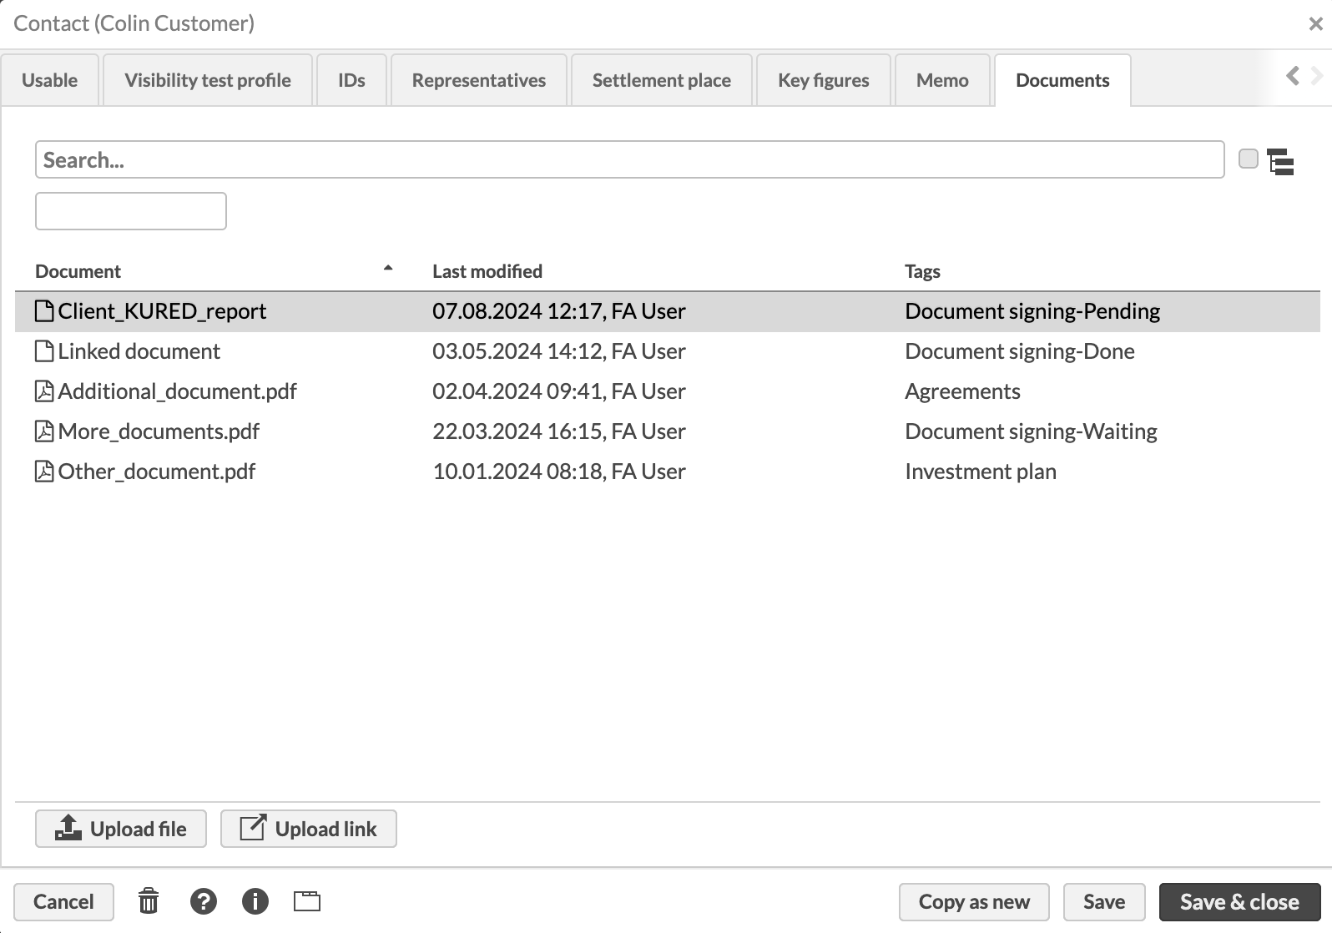This screenshot has height=933, width=1332.
Task: Switch to the Usable tab
Action: tap(50, 80)
